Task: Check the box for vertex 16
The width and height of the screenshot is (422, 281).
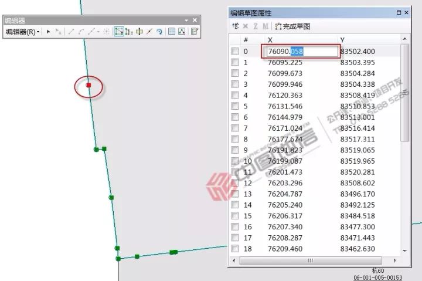Action: pos(235,226)
